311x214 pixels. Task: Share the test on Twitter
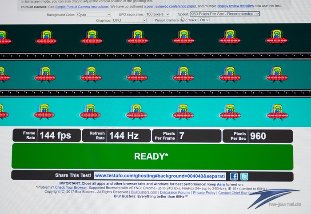[244, 177]
